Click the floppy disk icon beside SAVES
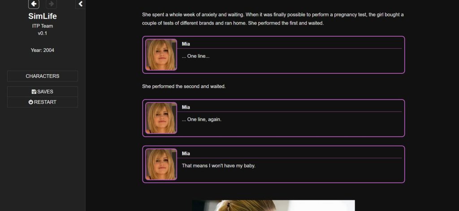 pyautogui.click(x=34, y=92)
